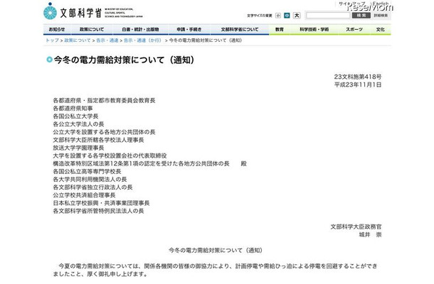Image resolution: width=434 pixels, height=284 pixels.
Task: Open the 申請・手続き navigation tab
Action: 189,29
